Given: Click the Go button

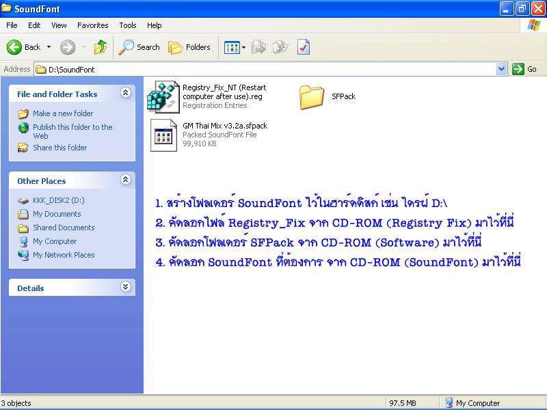Looking at the screenshot, I should tap(524, 69).
